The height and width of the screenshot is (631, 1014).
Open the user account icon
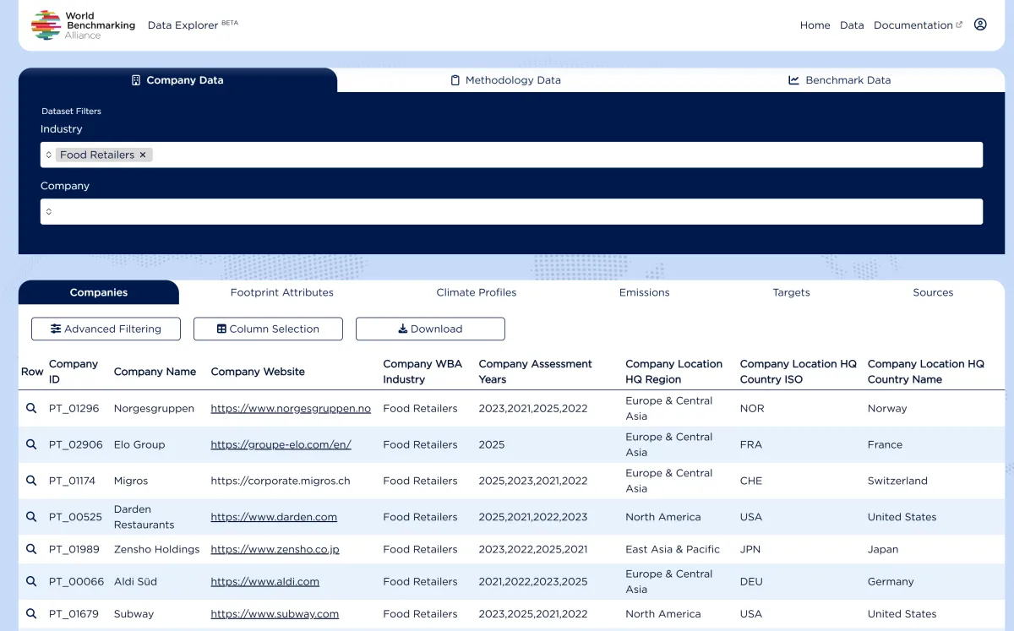point(980,24)
